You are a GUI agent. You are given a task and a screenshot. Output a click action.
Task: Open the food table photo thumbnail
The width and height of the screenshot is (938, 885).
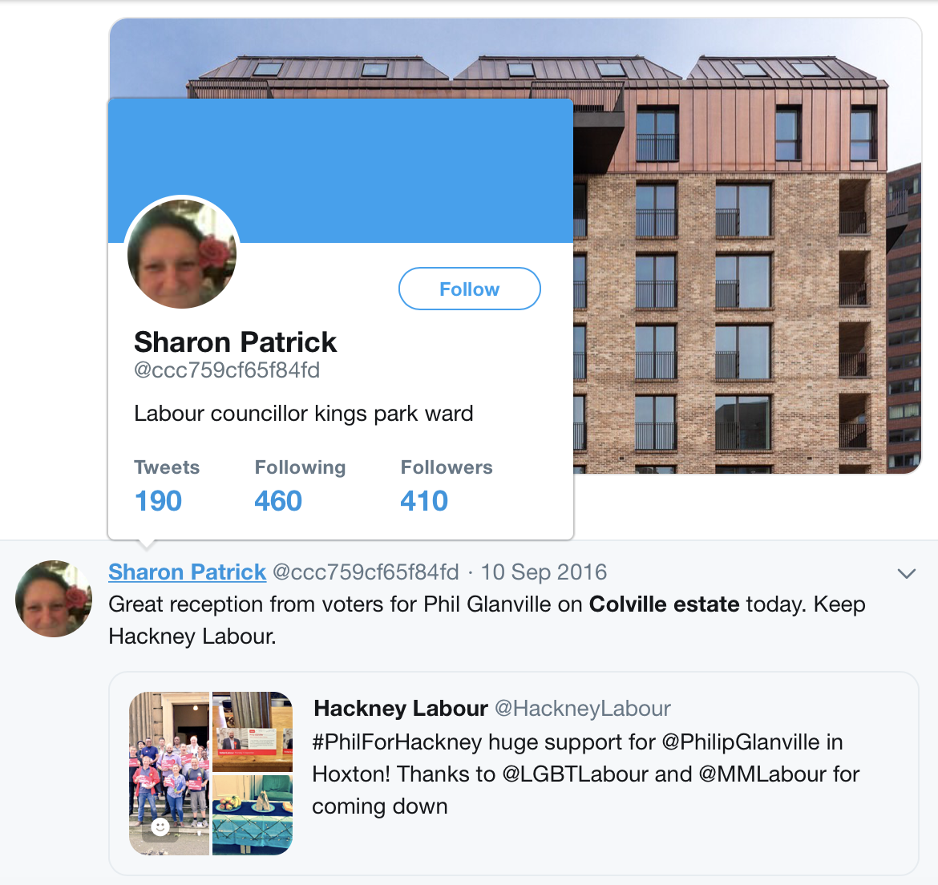coord(253,815)
